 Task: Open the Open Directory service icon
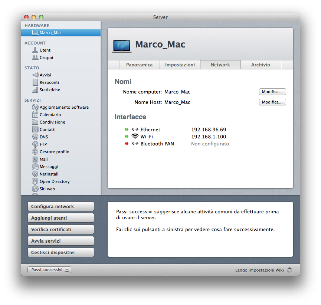pyautogui.click(x=35, y=181)
